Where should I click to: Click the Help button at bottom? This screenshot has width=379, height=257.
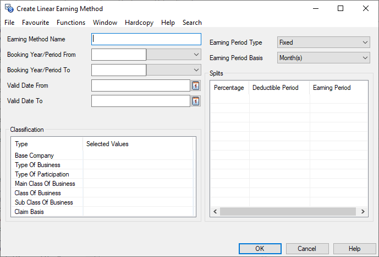(x=355, y=249)
